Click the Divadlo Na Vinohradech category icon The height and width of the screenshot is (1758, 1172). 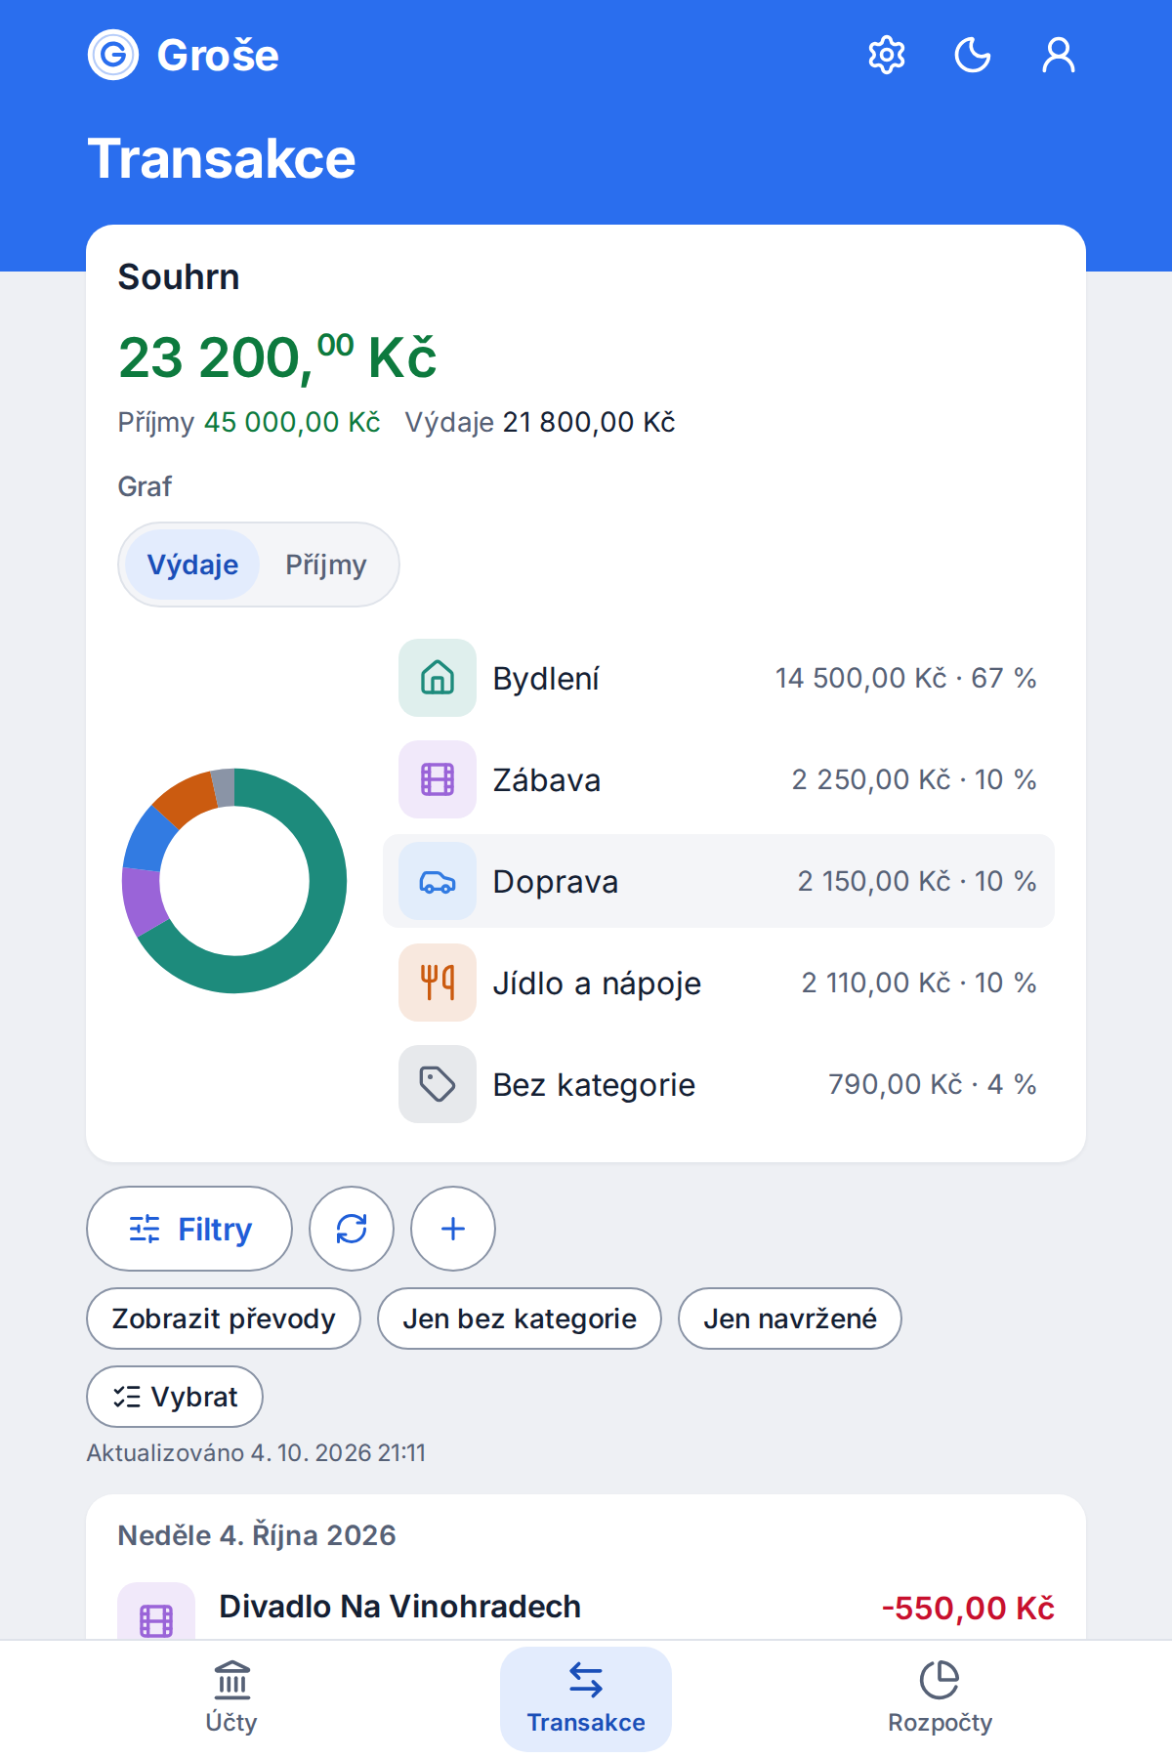coord(156,1611)
